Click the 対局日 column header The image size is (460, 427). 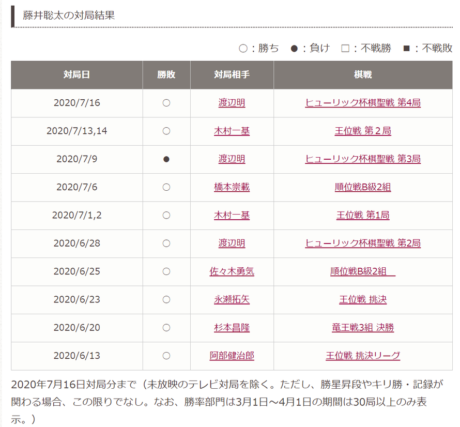pyautogui.click(x=77, y=75)
